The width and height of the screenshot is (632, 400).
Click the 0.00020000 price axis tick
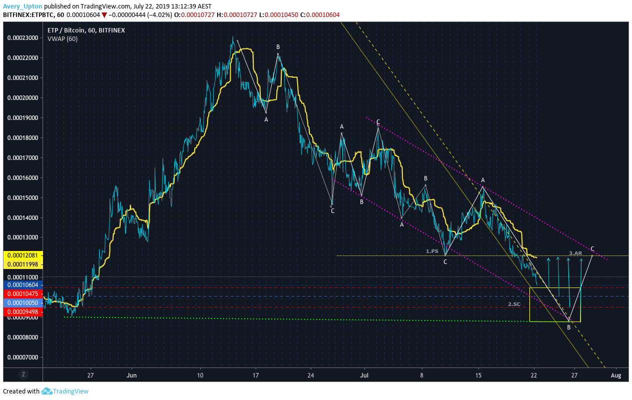[x=23, y=98]
